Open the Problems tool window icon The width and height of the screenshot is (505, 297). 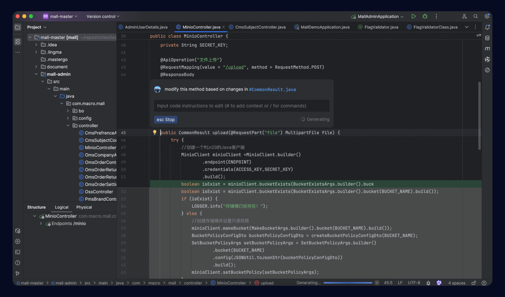coord(18,263)
